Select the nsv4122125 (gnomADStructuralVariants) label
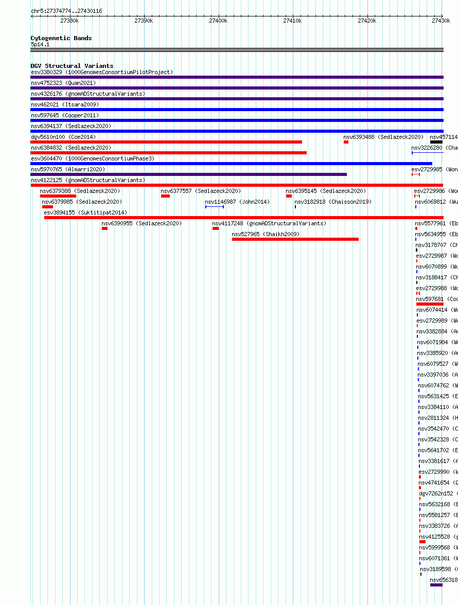458x605 pixels. [88, 180]
